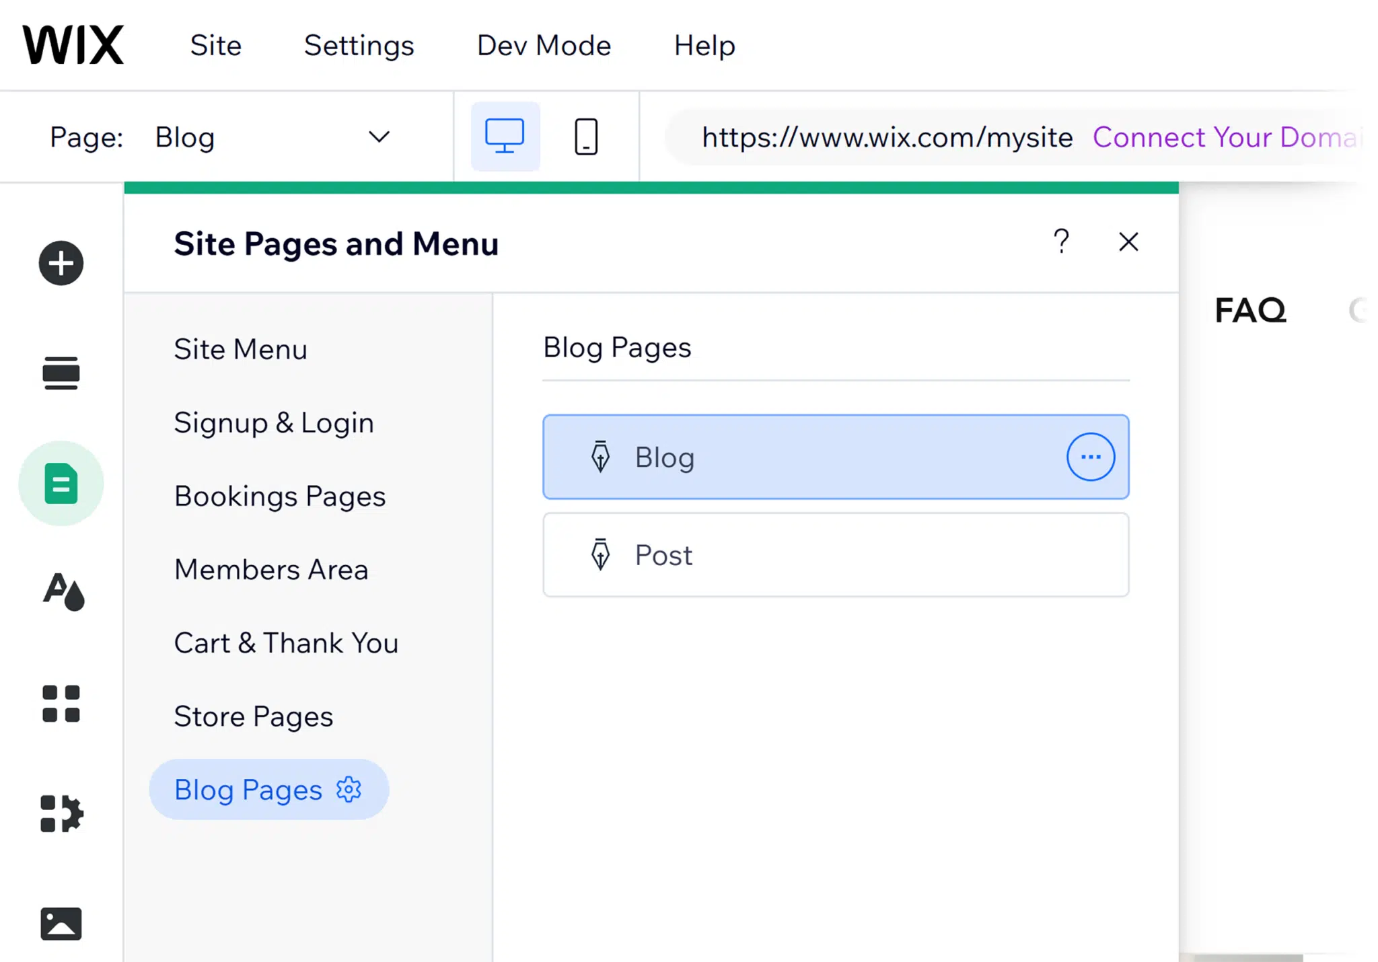This screenshot has width=1378, height=962.
Task: Click the site URL https://www.wix.com/mysite
Action: (x=887, y=137)
